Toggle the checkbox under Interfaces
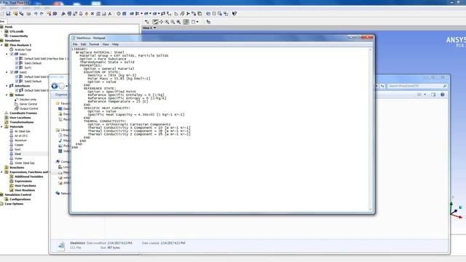This screenshot has width=466, height=262. point(17,90)
